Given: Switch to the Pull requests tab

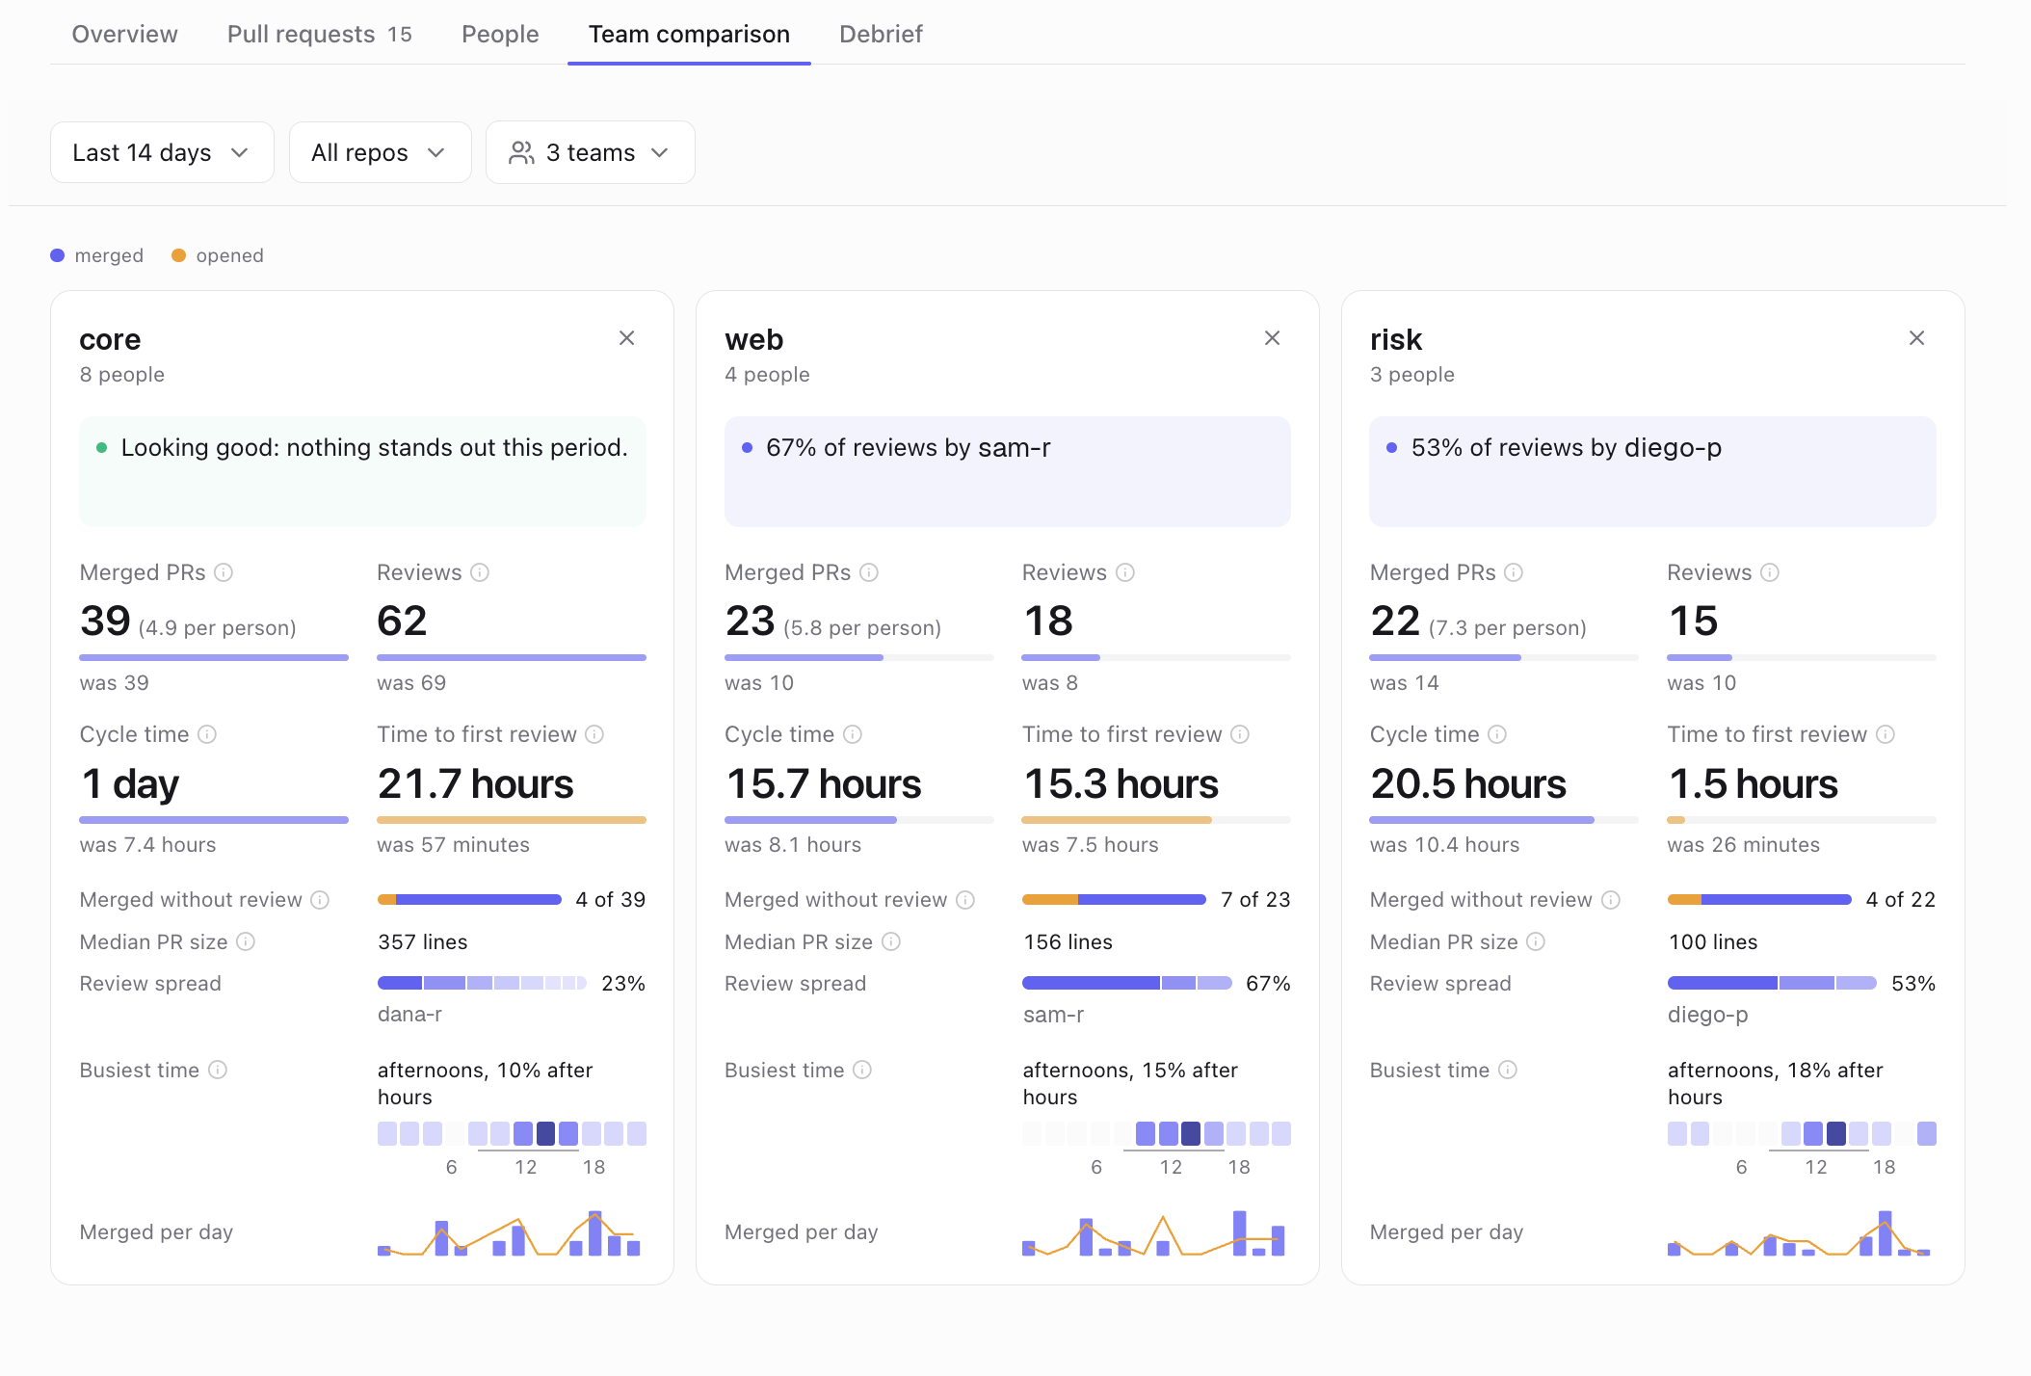Looking at the screenshot, I should [x=319, y=34].
